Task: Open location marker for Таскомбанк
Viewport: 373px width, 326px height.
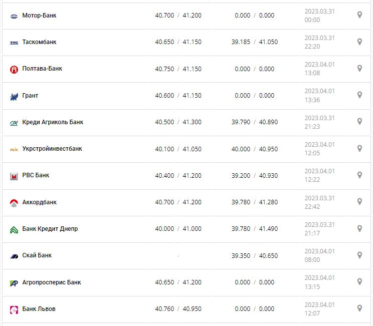Action: pos(359,42)
